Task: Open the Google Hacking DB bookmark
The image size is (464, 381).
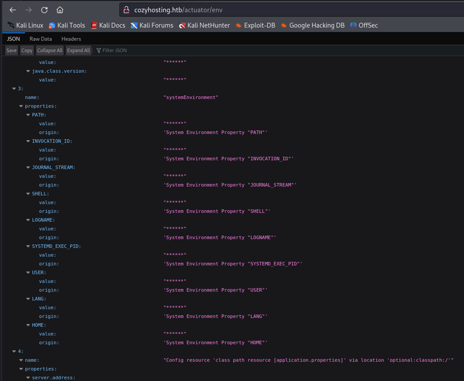Action: click(x=313, y=25)
